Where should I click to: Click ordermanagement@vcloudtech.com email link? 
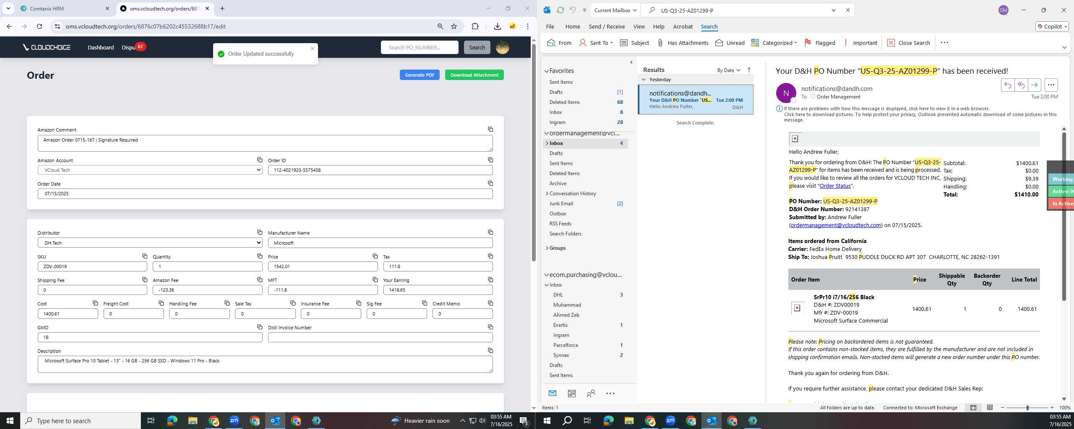[835, 225]
